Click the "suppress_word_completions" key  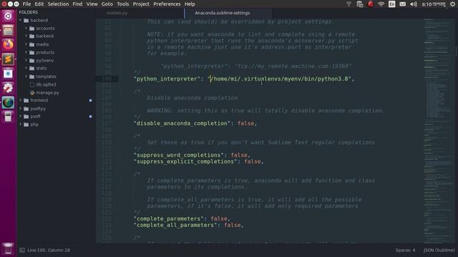[179, 155]
